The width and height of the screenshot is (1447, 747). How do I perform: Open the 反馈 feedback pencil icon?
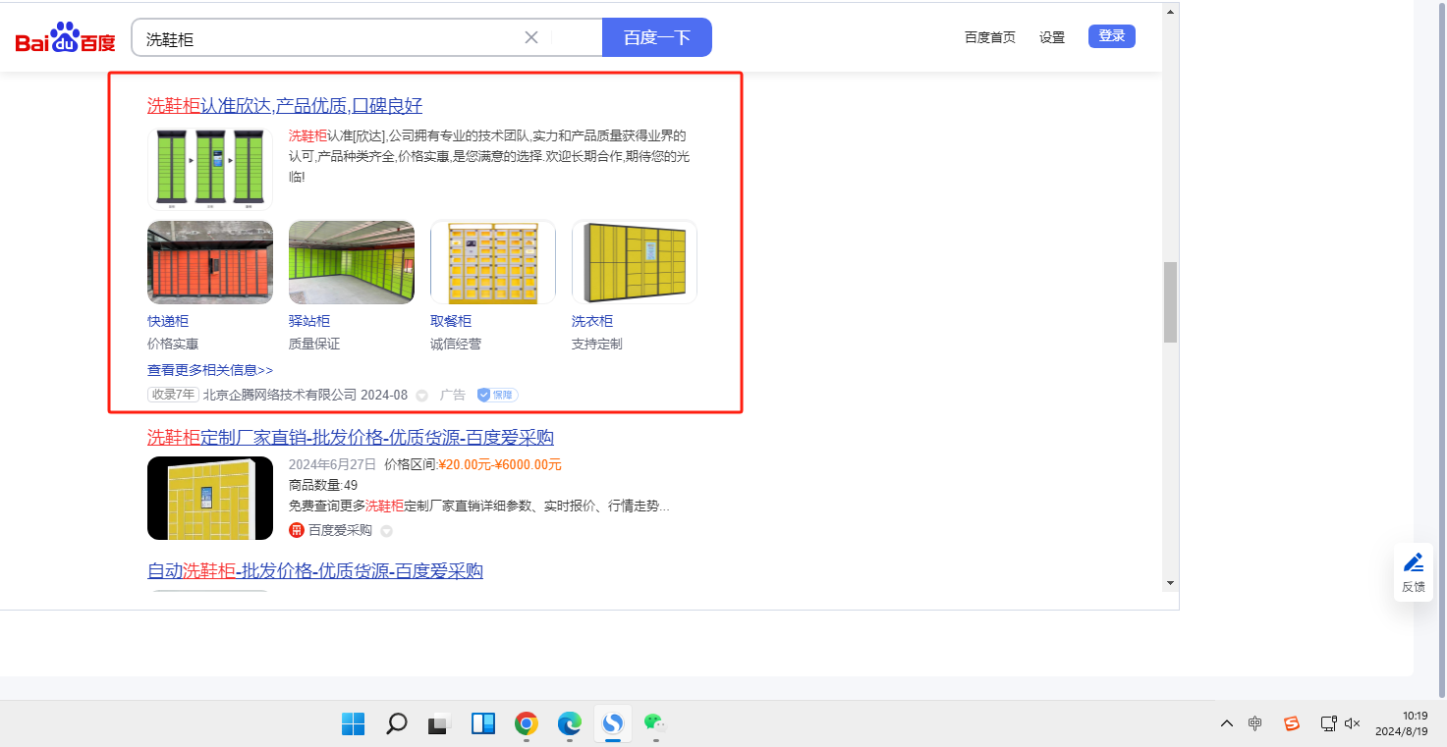[x=1414, y=562]
